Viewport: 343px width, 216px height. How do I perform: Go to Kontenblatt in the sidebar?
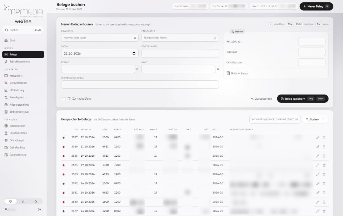(x=23, y=76)
